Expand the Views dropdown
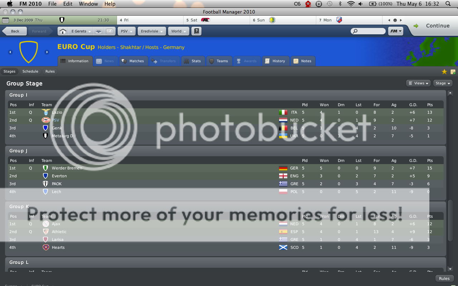Screen dimensions: 458x286 [x=418, y=83]
